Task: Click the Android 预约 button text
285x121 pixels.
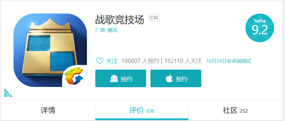Action: [126, 79]
